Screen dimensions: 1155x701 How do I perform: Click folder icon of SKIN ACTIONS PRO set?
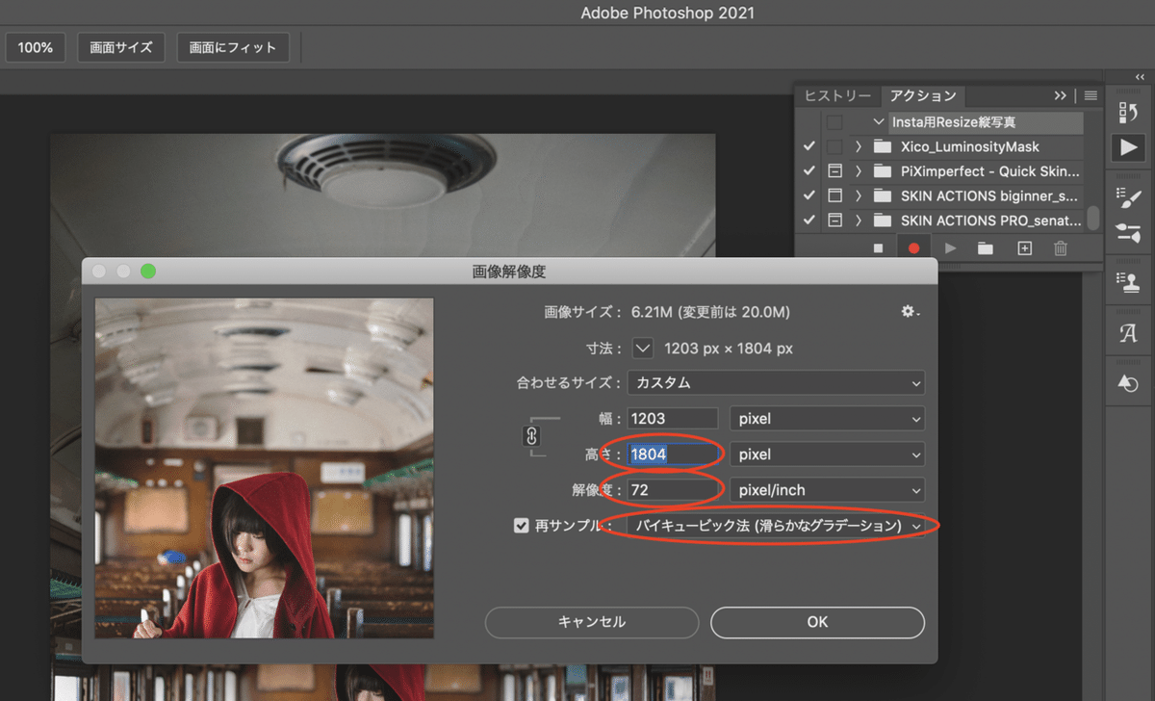tap(883, 221)
